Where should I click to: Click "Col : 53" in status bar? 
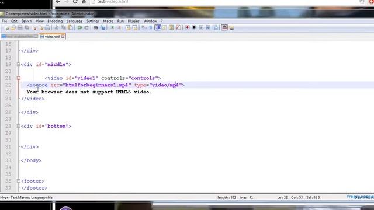(x=297, y=197)
